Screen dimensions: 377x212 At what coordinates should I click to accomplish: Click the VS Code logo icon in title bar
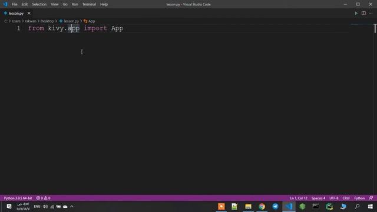pos(5,4)
